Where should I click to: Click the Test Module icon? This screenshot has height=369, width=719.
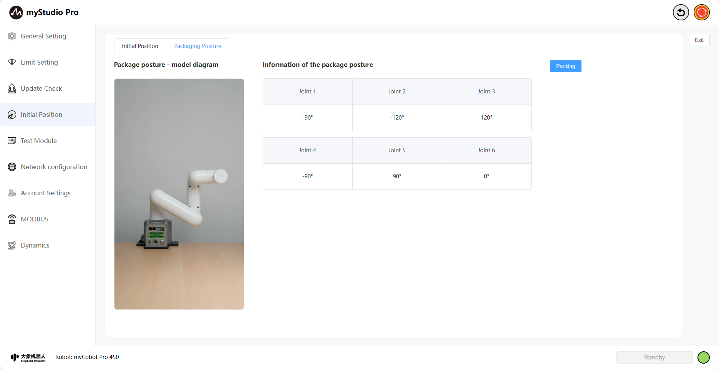click(12, 141)
